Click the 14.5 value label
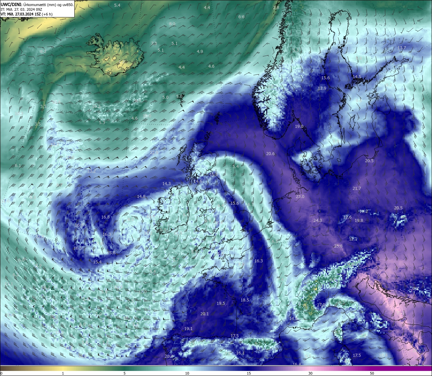Viewport: 432px width, 376px height. coord(357,77)
